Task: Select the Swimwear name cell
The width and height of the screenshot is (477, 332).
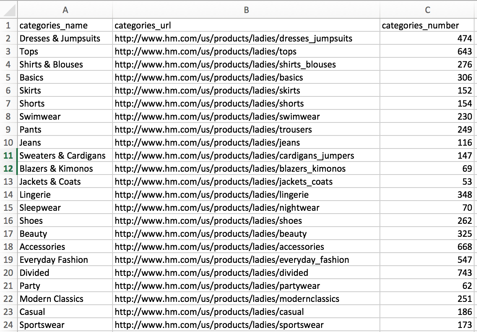Action: pyautogui.click(x=65, y=116)
